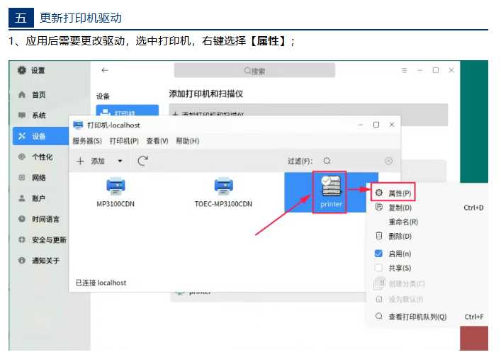Toggle the 启用 checkbox in context menu
This screenshot has width=501, height=357.
click(378, 254)
